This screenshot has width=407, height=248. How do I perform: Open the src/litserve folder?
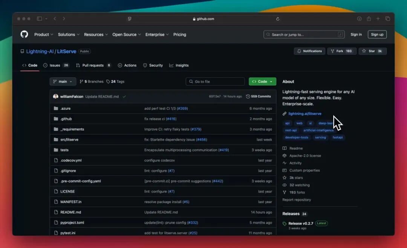pyautogui.click(x=69, y=139)
